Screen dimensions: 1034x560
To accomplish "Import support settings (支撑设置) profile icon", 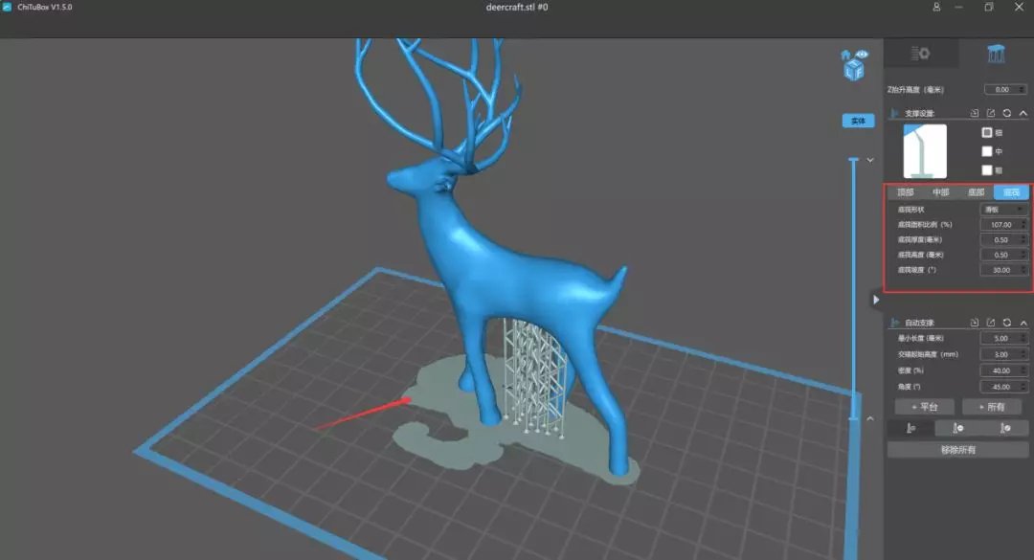I will pyautogui.click(x=975, y=114).
